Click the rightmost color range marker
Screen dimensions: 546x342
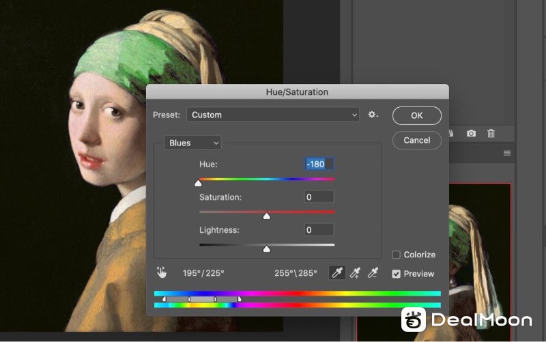240,299
